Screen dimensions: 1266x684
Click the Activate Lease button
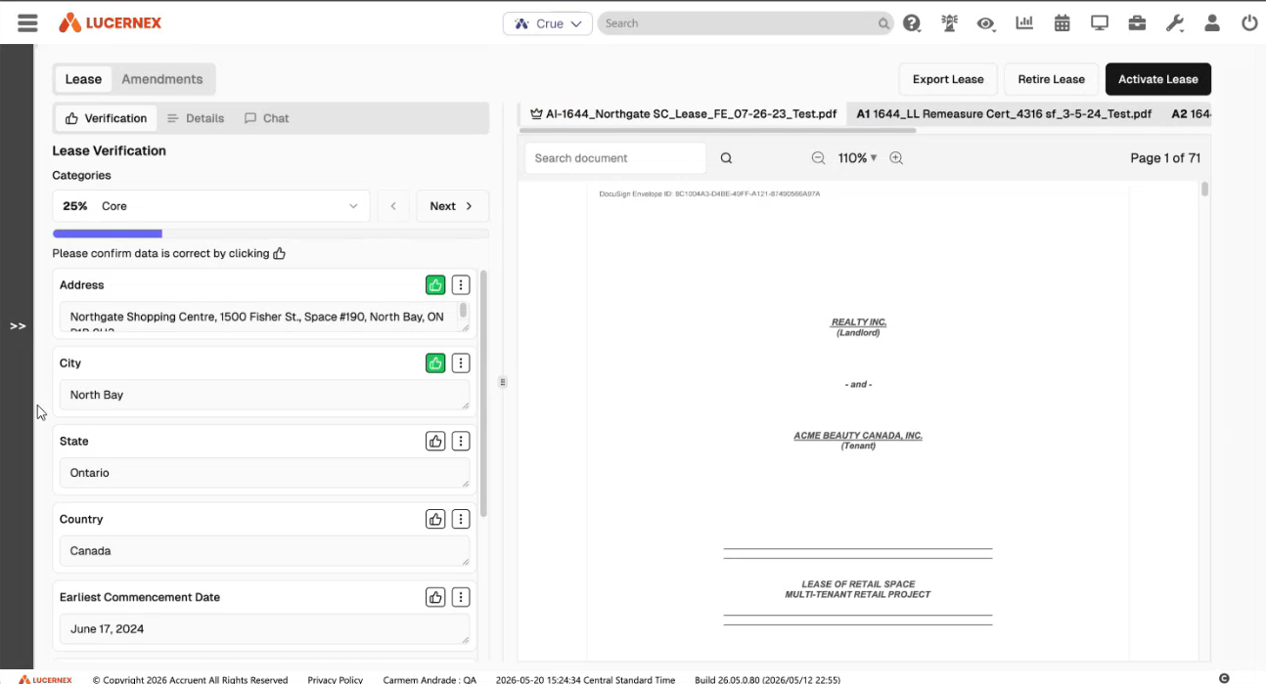tap(1158, 79)
